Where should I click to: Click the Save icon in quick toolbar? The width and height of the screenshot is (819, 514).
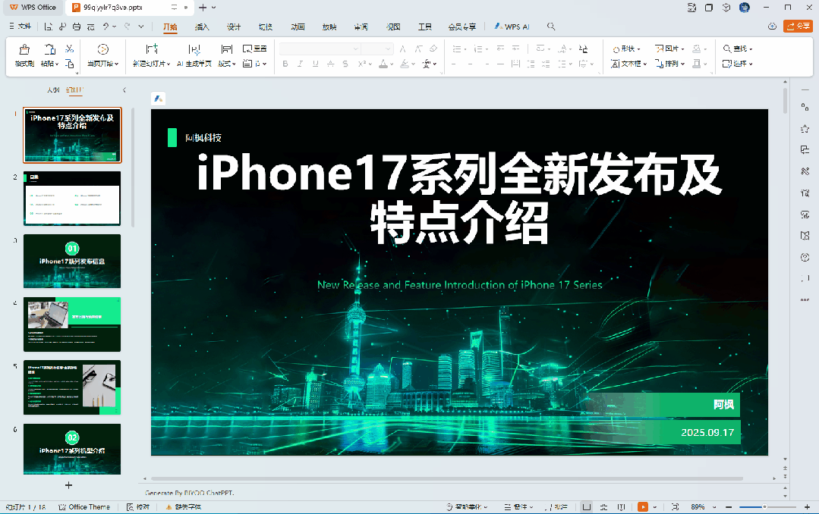[48, 26]
